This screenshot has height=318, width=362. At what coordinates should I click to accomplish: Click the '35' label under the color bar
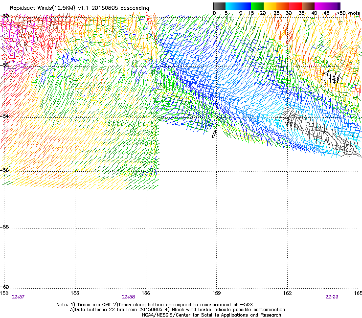(x=301, y=13)
